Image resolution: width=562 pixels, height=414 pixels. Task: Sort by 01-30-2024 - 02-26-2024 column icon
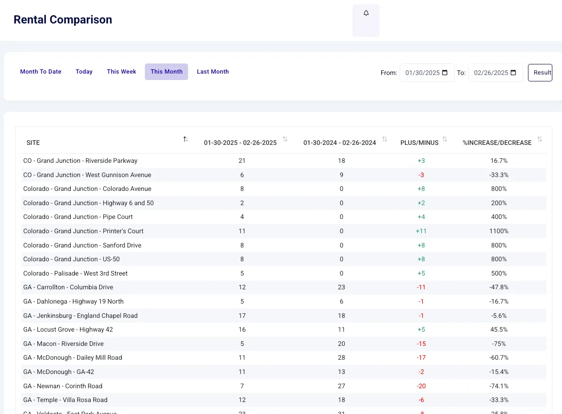coord(384,139)
